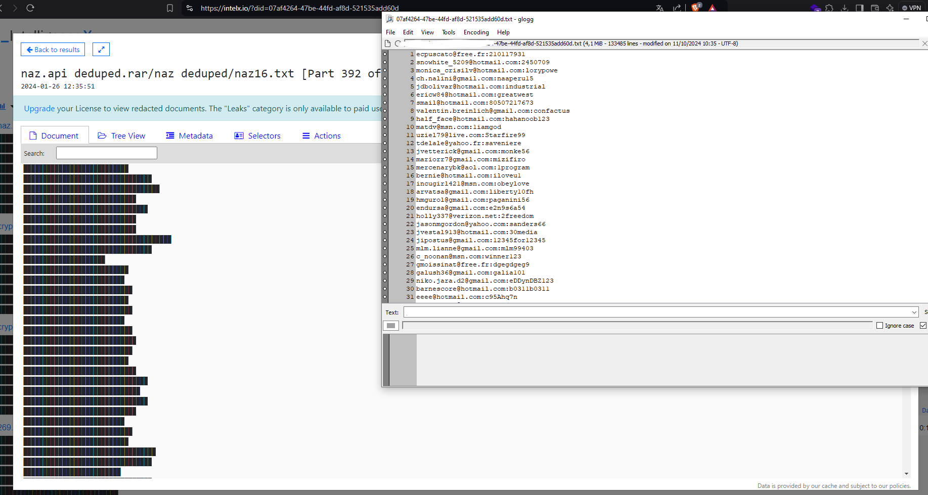Mark line 20 bullet in glogg
Image resolution: width=928 pixels, height=495 pixels.
pos(385,208)
